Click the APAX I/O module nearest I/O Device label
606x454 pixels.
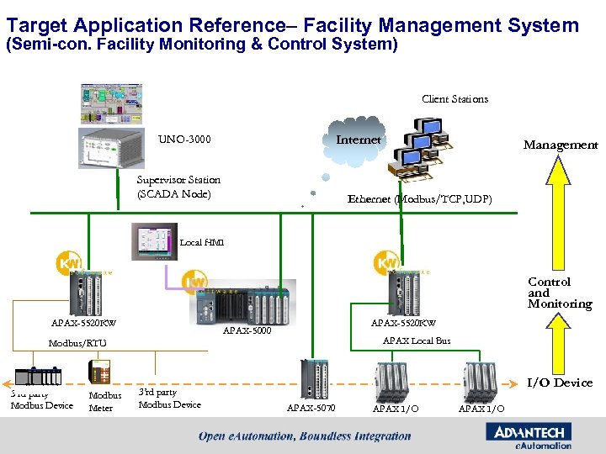(480, 383)
